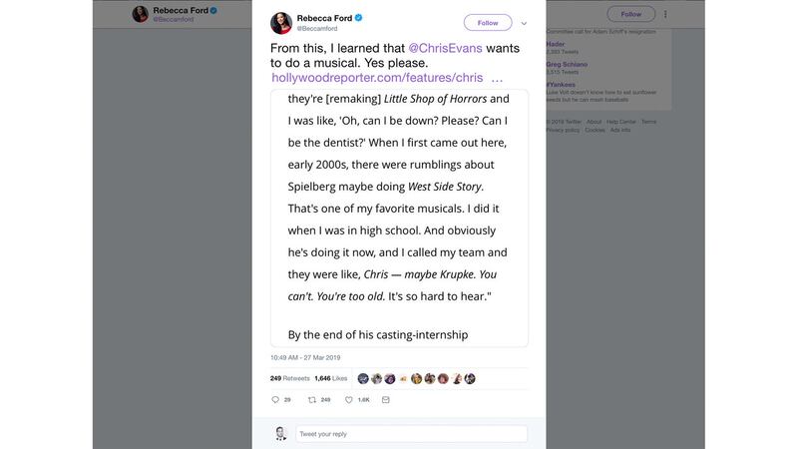Click the verified badge beside Rebecca Ford

(358, 18)
